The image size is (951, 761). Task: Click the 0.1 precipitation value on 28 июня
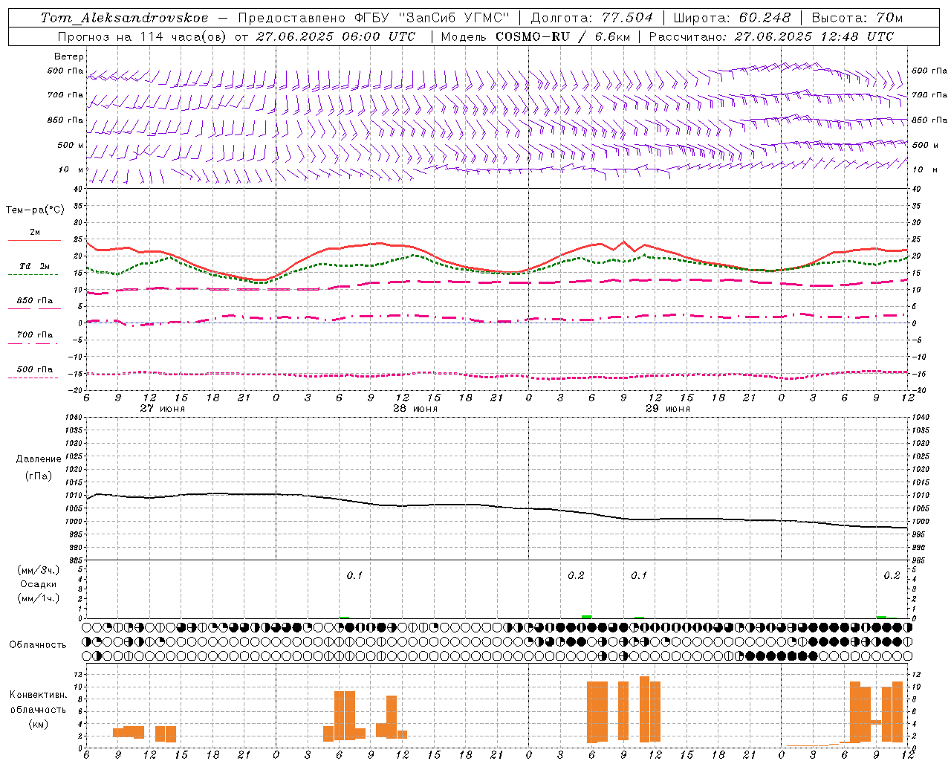tap(354, 575)
